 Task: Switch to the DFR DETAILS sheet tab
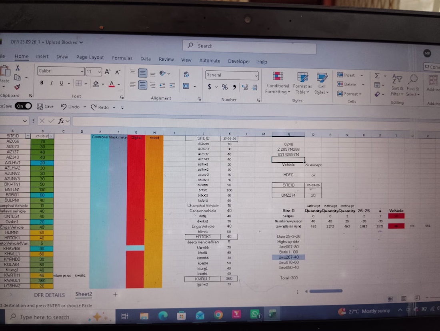49,295
